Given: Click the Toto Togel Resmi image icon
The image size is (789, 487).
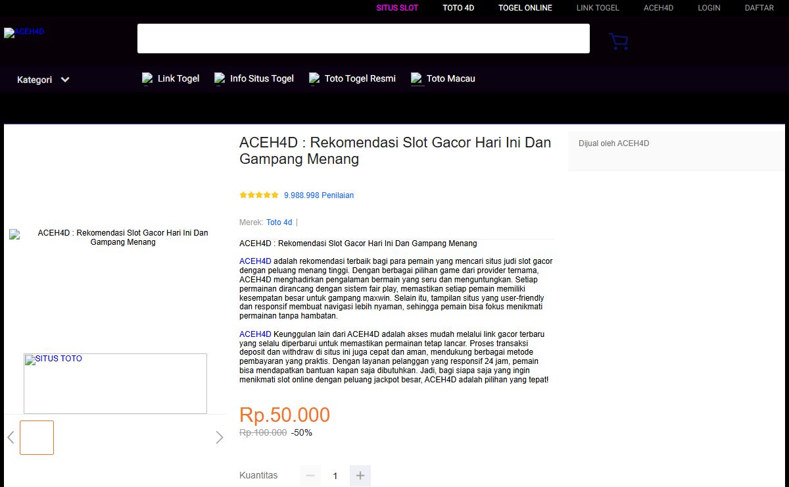Looking at the screenshot, I should 314,79.
